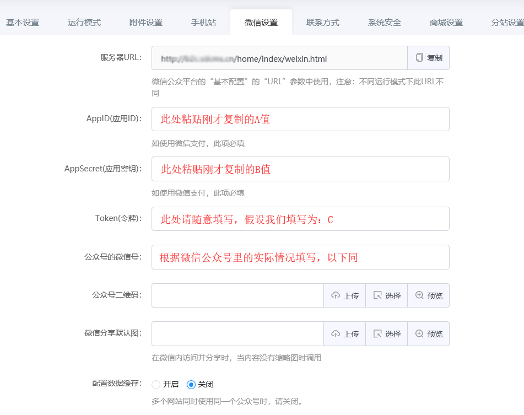Image resolution: width=524 pixels, height=415 pixels.
Task: Click the copy button beside server URL
Action: pyautogui.click(x=428, y=58)
